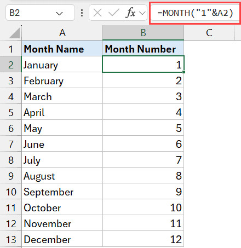Click the fill handle on cell B2
The image size is (241, 248).
point(183,72)
